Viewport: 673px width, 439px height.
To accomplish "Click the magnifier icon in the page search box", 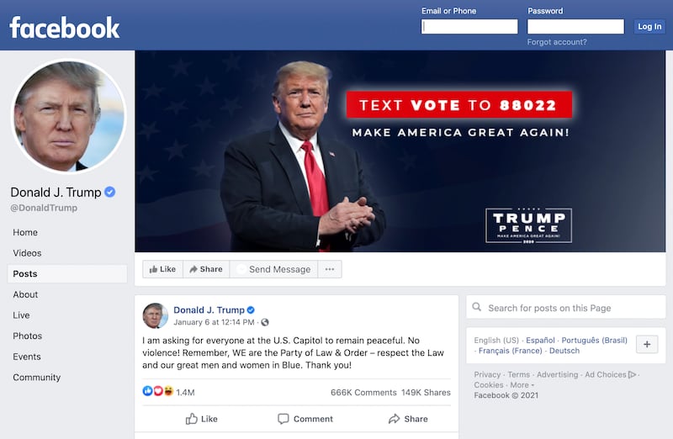I will pos(476,307).
